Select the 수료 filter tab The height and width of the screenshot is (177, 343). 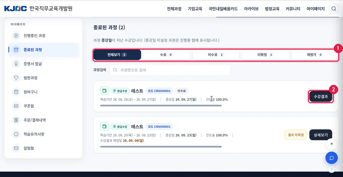166,55
